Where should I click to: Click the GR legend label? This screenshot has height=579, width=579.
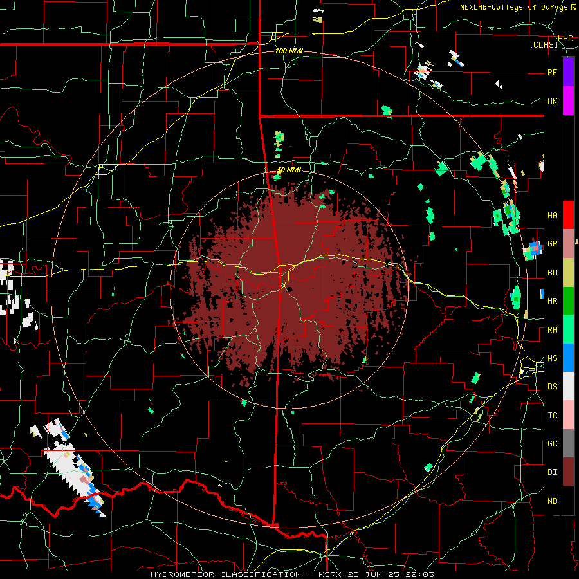pyautogui.click(x=553, y=244)
